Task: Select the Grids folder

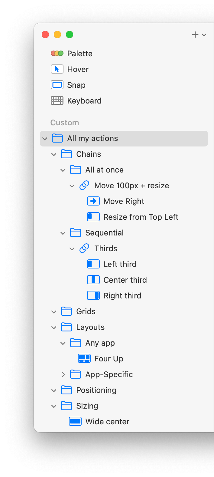Action: (x=86, y=311)
